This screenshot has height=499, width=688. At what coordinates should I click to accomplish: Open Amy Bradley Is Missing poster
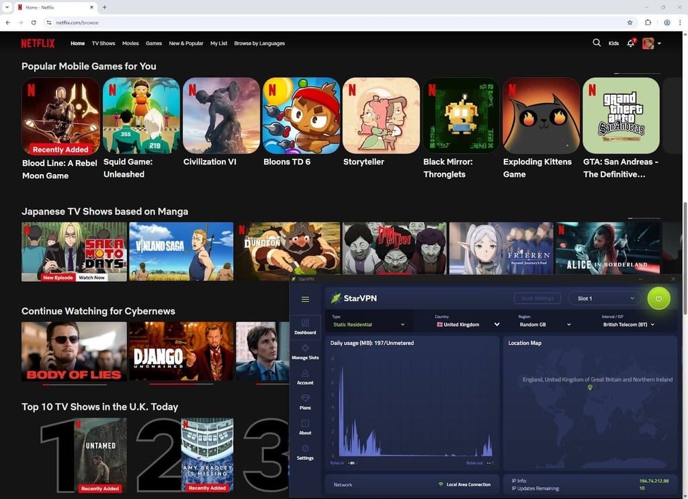pyautogui.click(x=207, y=455)
